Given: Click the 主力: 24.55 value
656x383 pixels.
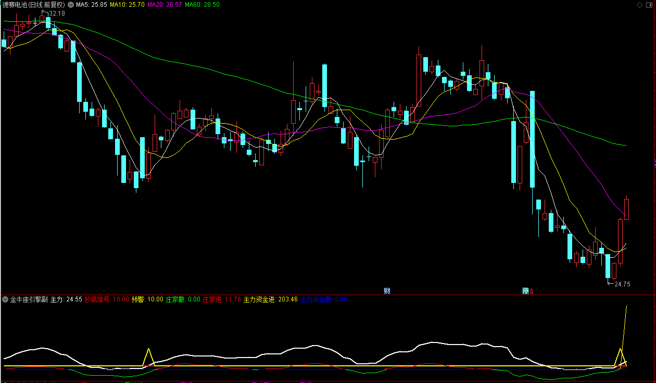Looking at the screenshot, I should pyautogui.click(x=66, y=299).
